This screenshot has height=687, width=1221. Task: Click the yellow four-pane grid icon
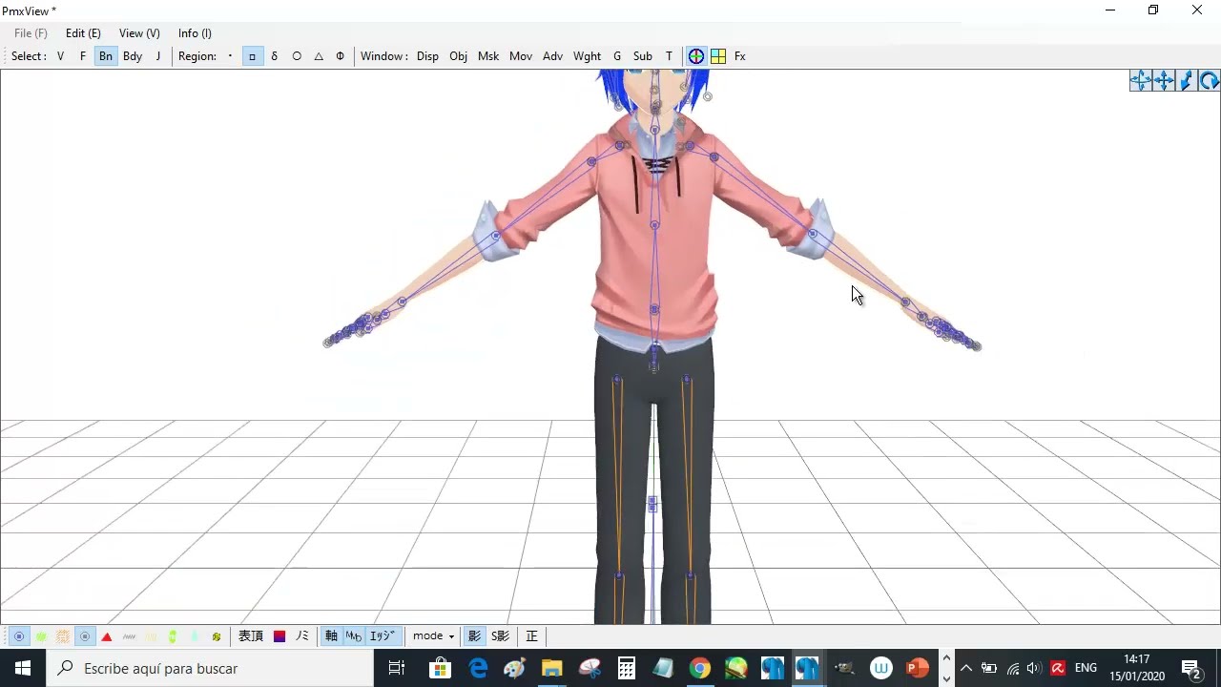click(718, 56)
